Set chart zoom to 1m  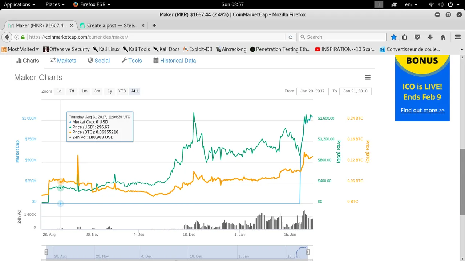pyautogui.click(x=84, y=91)
